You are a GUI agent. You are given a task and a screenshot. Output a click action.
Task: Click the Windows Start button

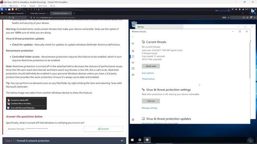point(132,140)
